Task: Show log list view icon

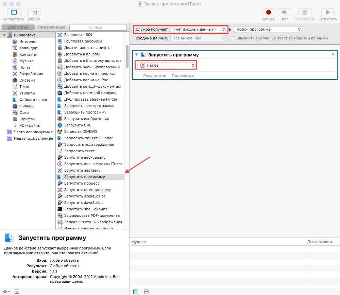Action: 136,292
